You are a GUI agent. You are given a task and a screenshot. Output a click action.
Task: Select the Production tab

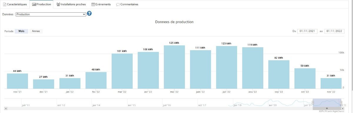point(41,4)
